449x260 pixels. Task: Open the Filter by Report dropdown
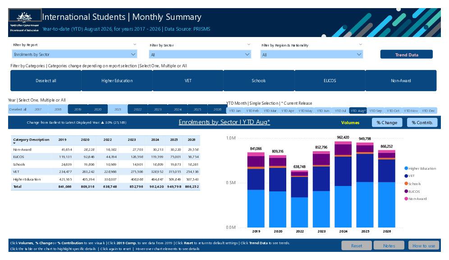[x=74, y=54]
